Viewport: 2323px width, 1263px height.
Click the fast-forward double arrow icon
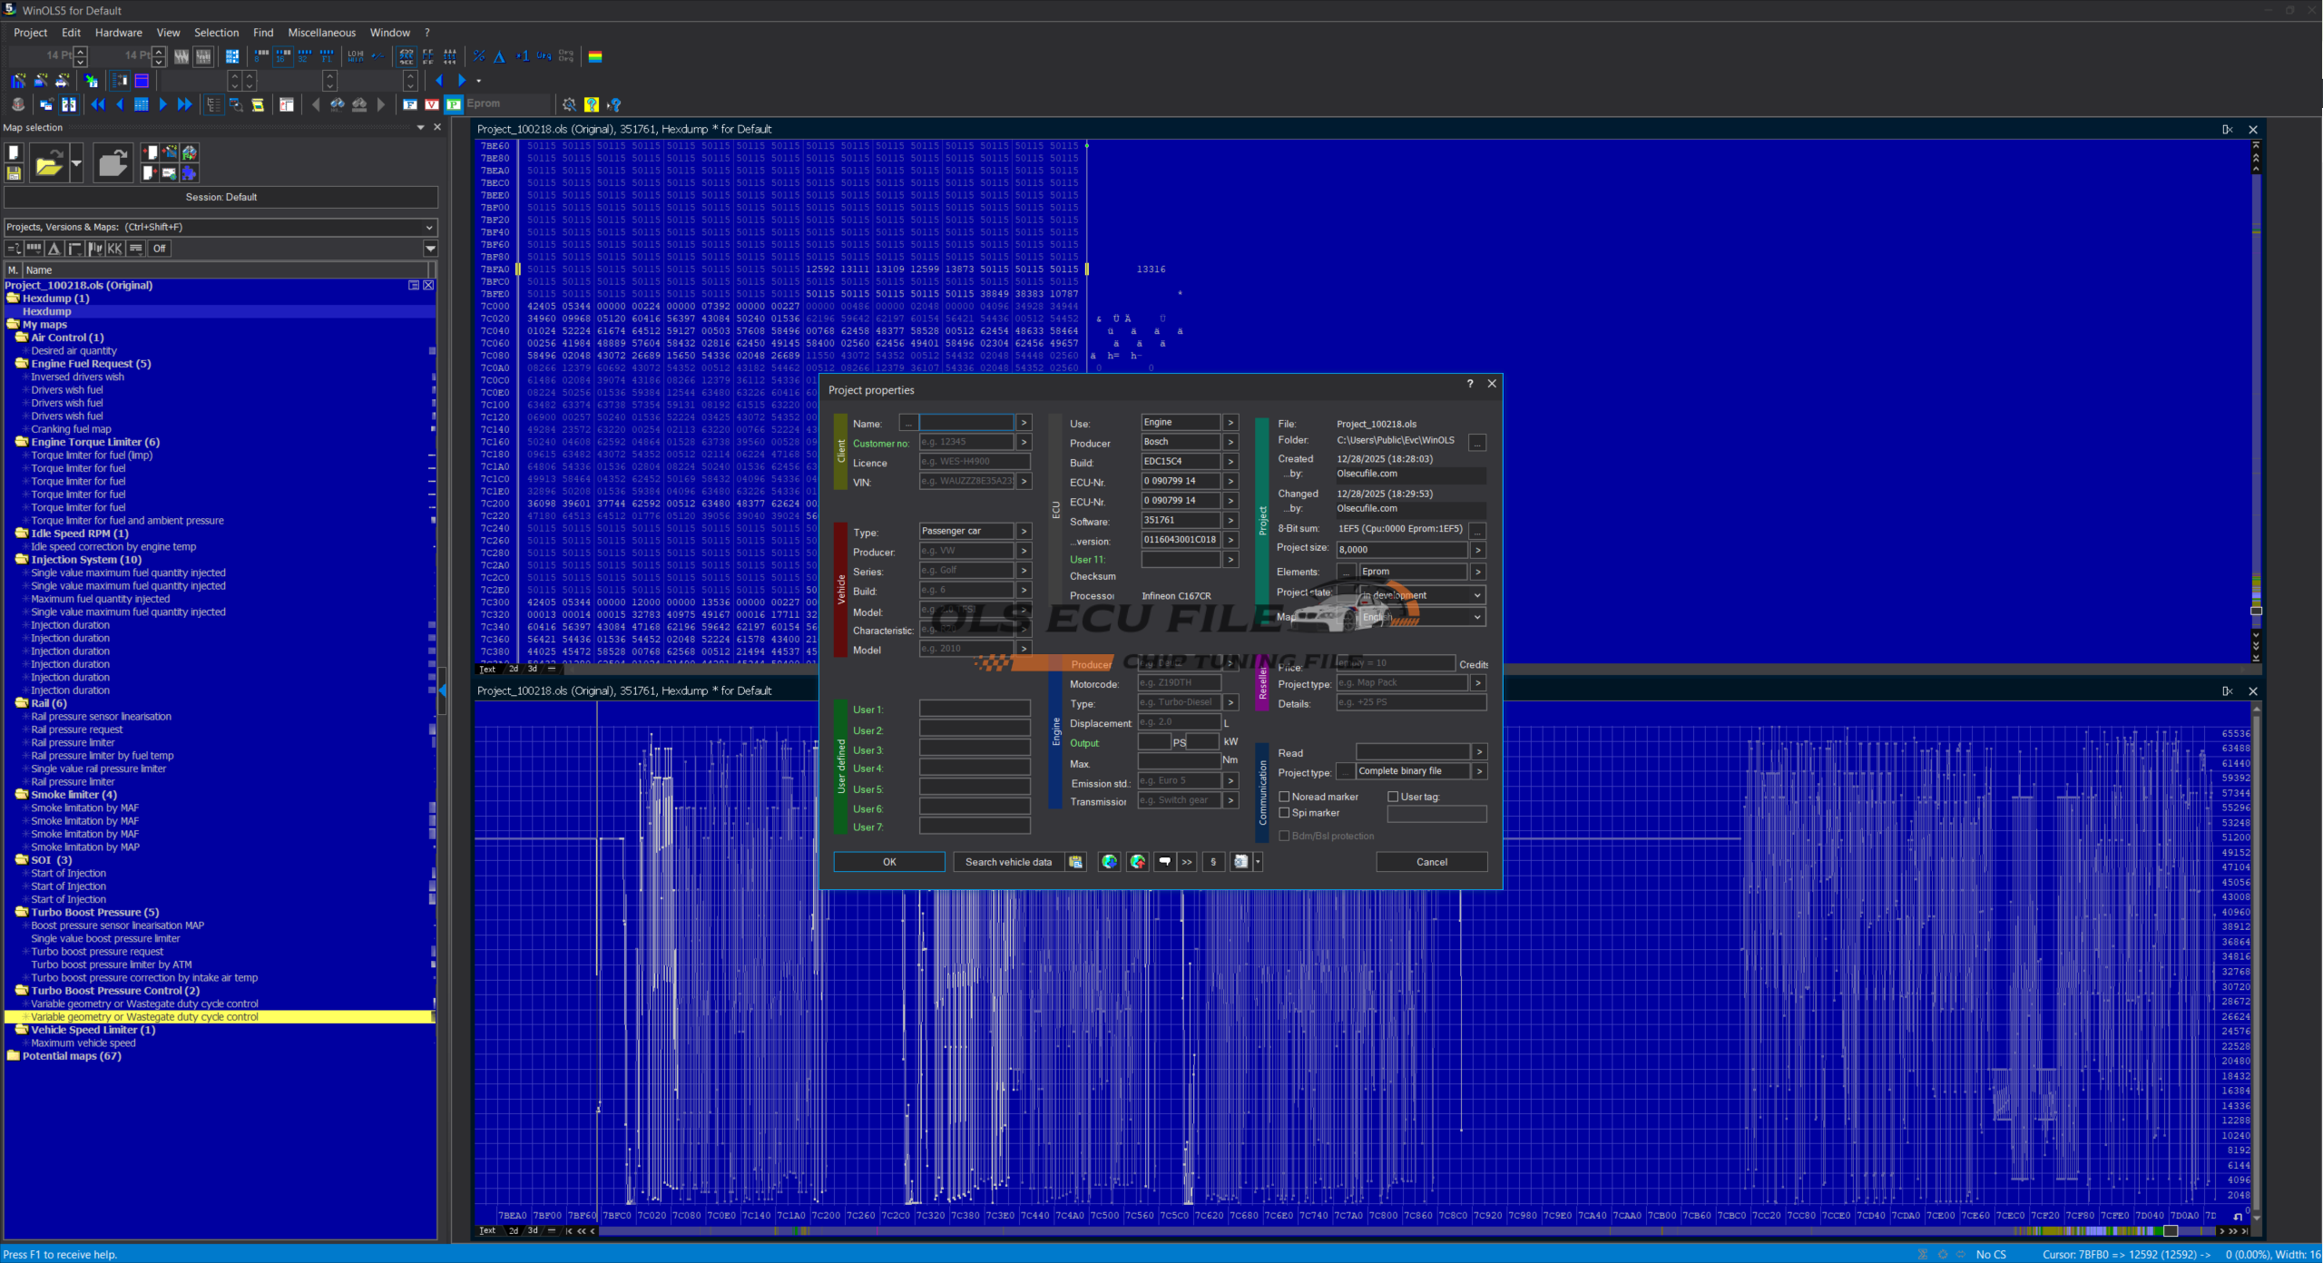(x=184, y=104)
